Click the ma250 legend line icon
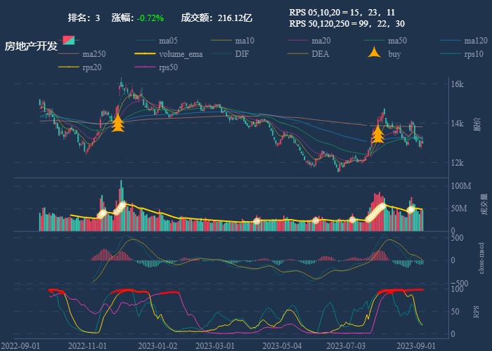 68,54
